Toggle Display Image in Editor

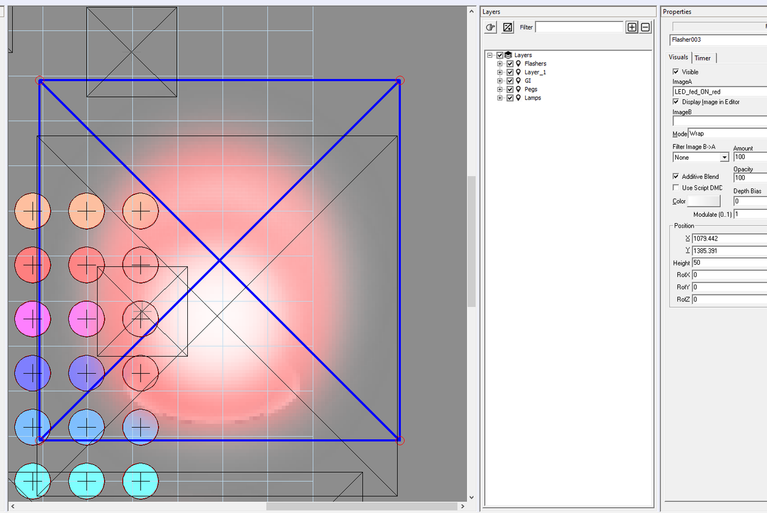tap(676, 102)
